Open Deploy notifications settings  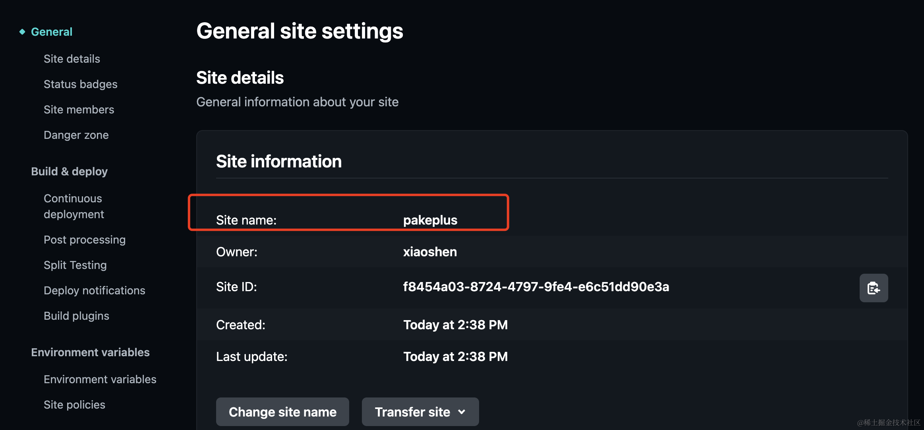[x=95, y=290]
